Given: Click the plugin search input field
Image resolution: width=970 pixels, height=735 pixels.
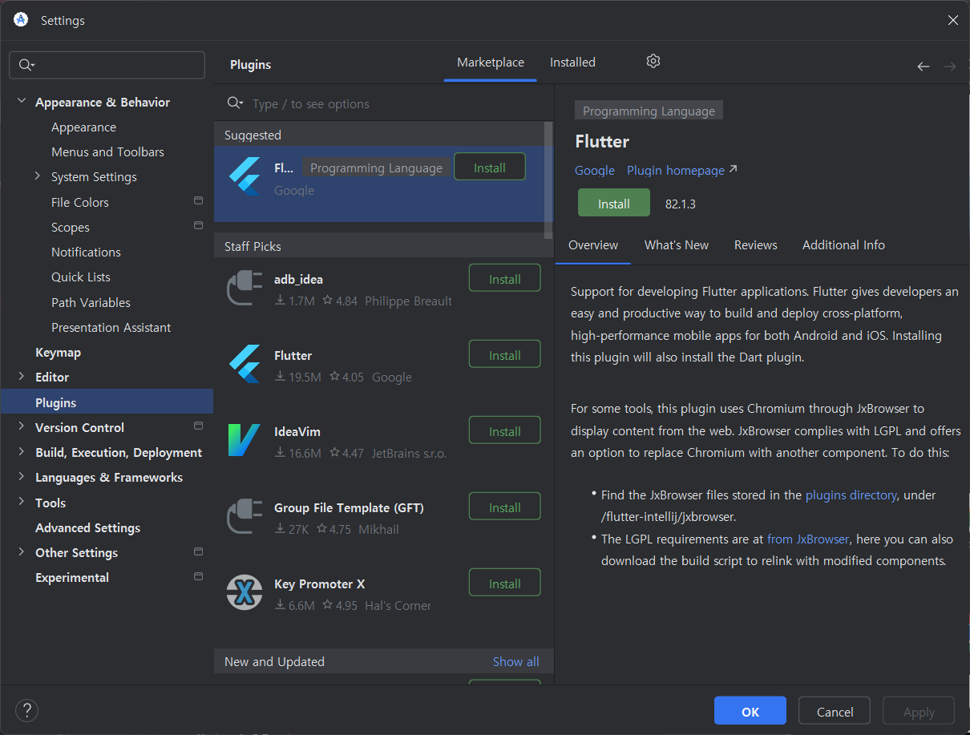Looking at the screenshot, I should pos(384,103).
